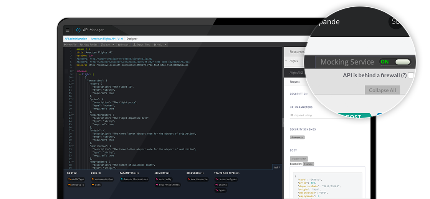Collapse the flight fold on line 9
Image resolution: width=430 pixels, height=199 pixels.
pyautogui.click(x=73, y=74)
